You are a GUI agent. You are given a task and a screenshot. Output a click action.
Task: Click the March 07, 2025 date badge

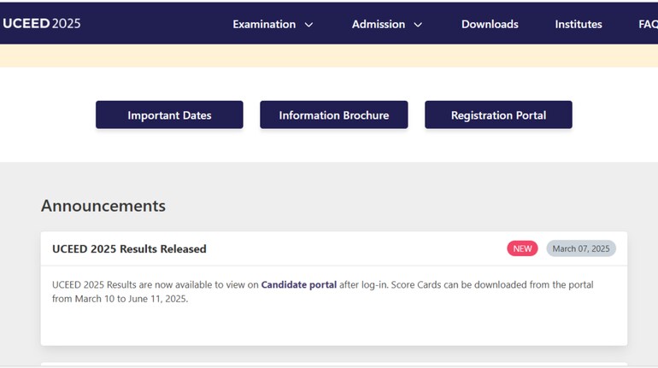(x=581, y=248)
